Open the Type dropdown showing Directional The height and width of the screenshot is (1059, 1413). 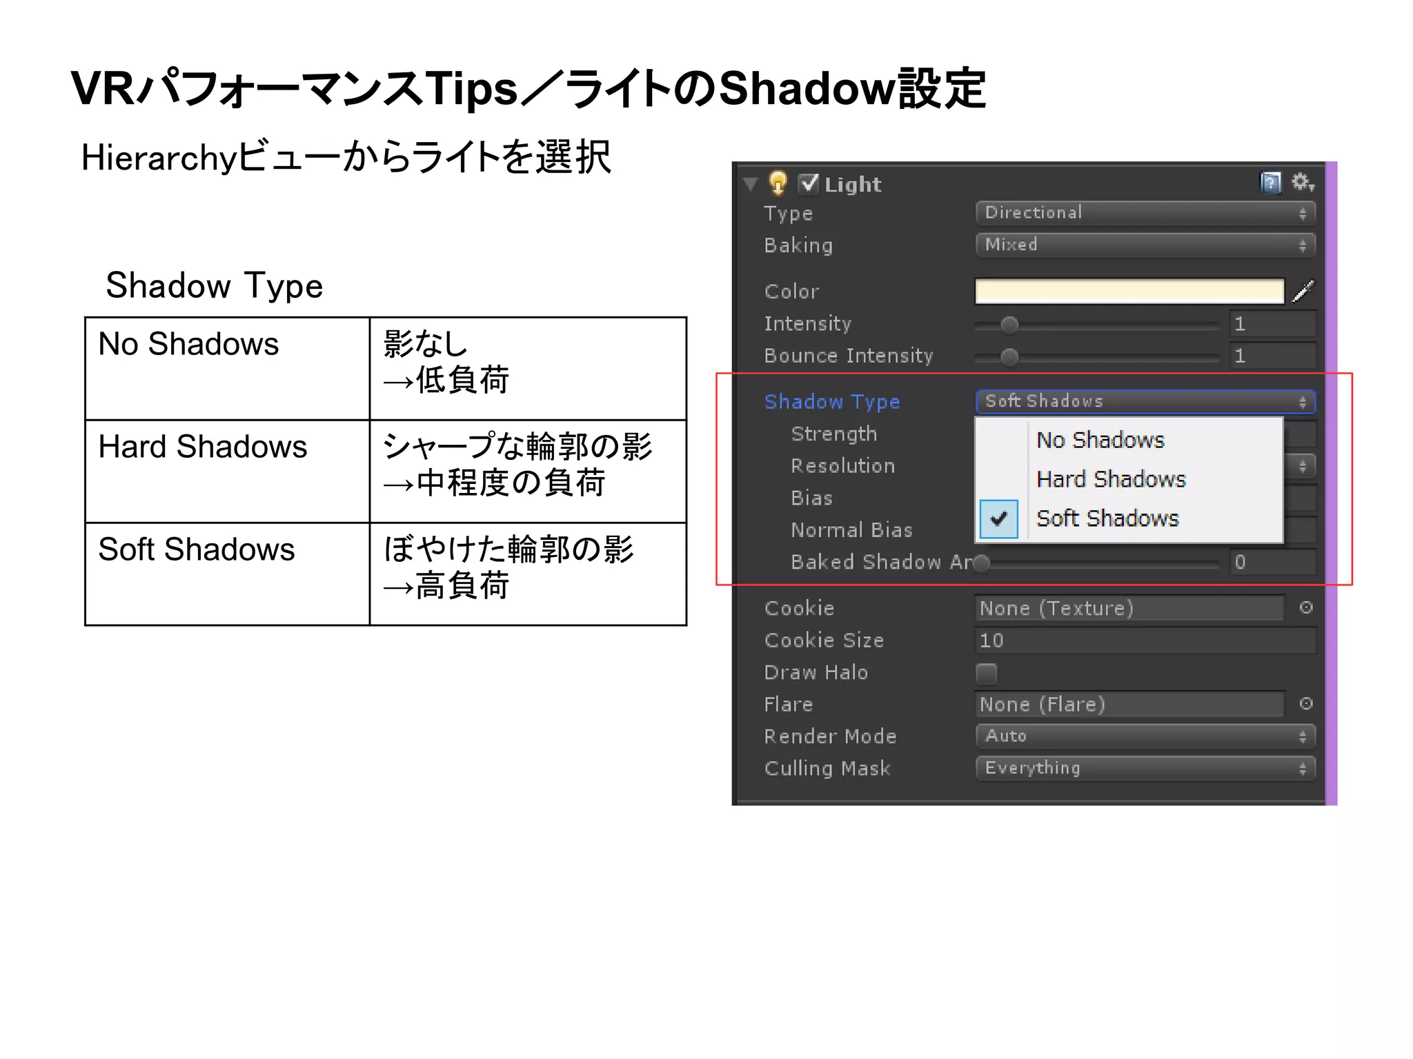(1145, 213)
